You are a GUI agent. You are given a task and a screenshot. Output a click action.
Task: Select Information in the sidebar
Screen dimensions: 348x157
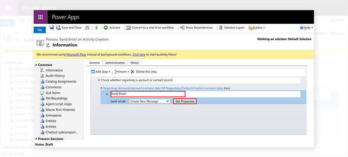click(x=54, y=70)
